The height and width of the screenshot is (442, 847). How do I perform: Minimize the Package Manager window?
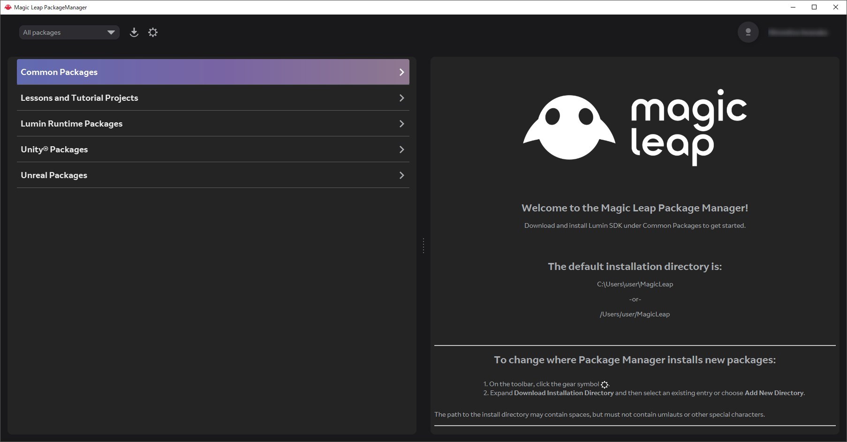pos(793,7)
